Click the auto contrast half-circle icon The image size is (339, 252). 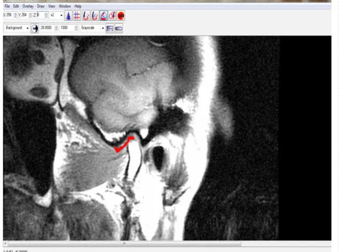35,28
